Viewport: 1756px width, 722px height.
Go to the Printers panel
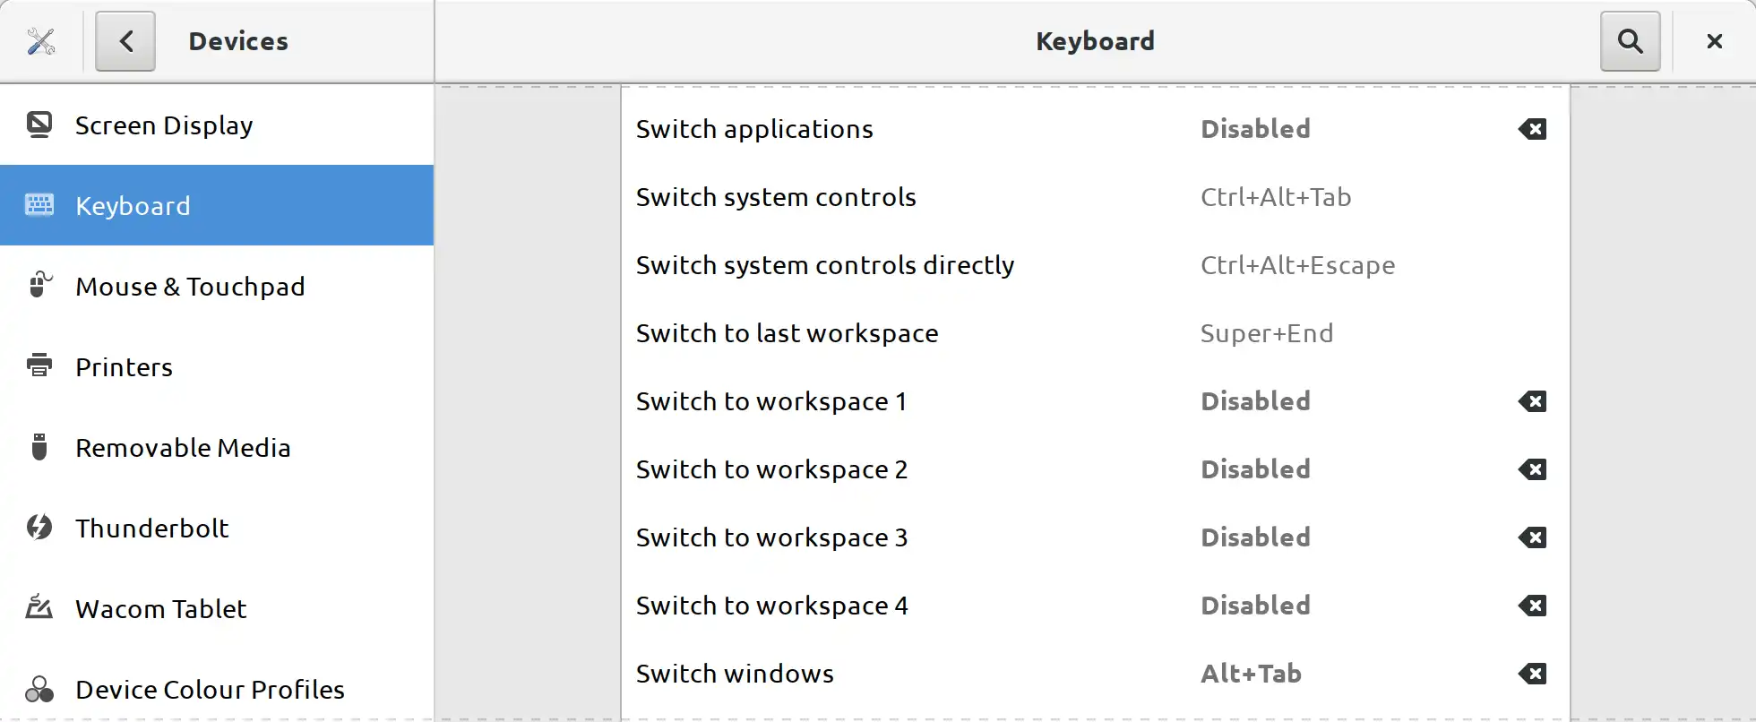[125, 367]
